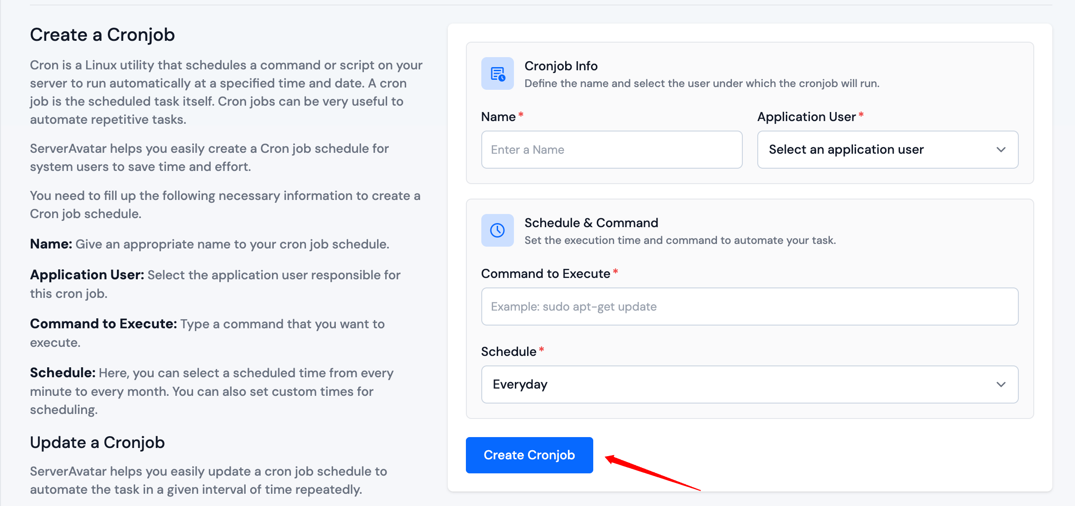Click the Command to Execute field label
Viewport: 1075px width, 506px height.
(546, 274)
